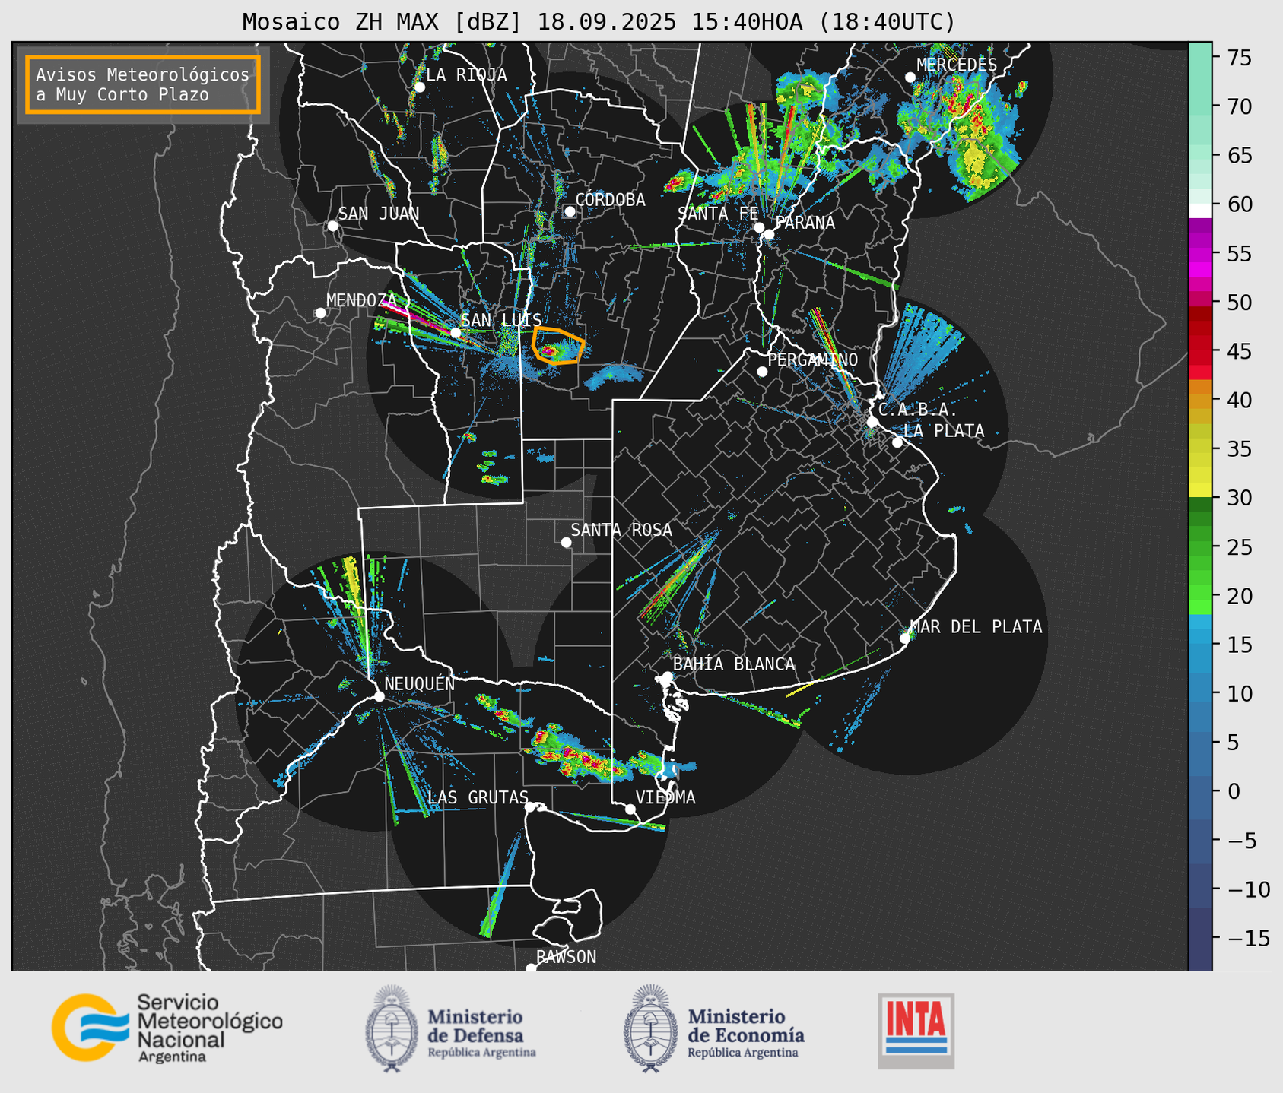The height and width of the screenshot is (1093, 1283).
Task: Select the orange warning polygon near San Luis
Action: pos(558,346)
